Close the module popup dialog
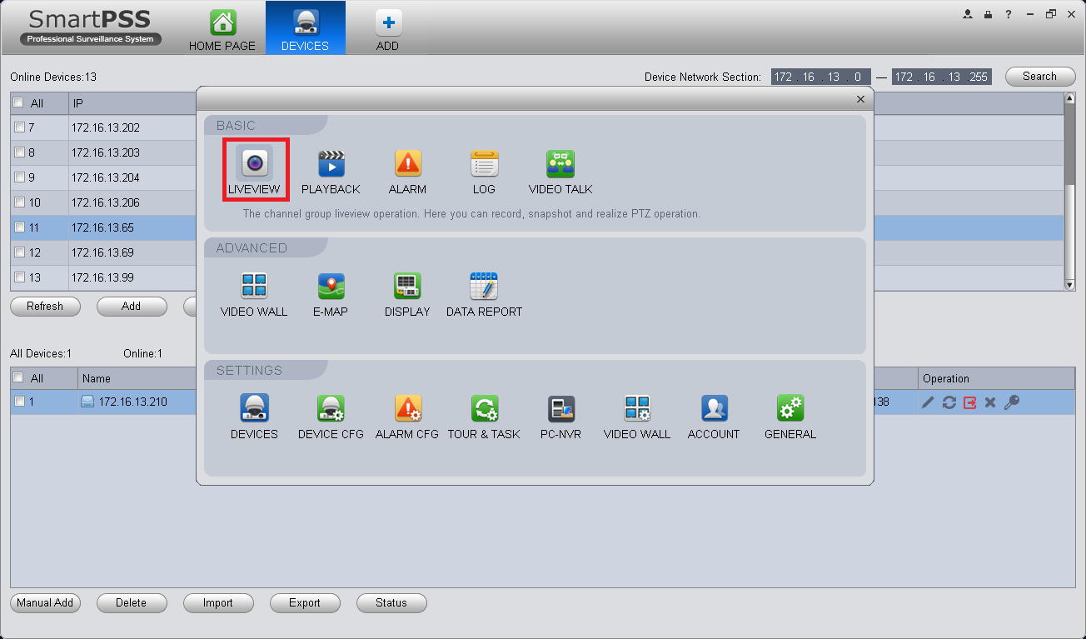The width and height of the screenshot is (1086, 639). coord(860,99)
